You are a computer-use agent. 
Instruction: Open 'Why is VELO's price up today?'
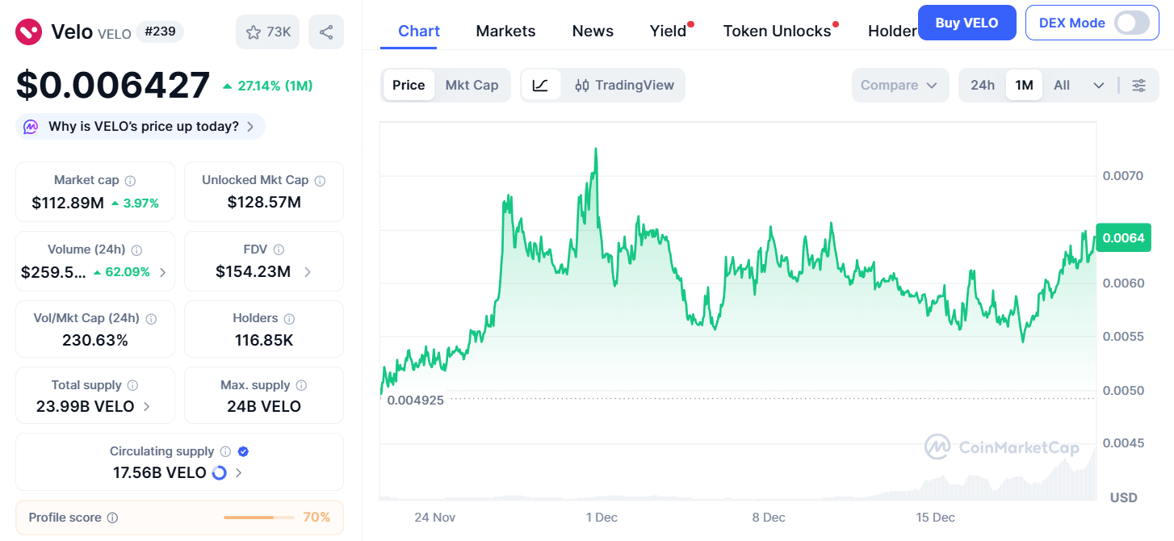pyautogui.click(x=143, y=127)
